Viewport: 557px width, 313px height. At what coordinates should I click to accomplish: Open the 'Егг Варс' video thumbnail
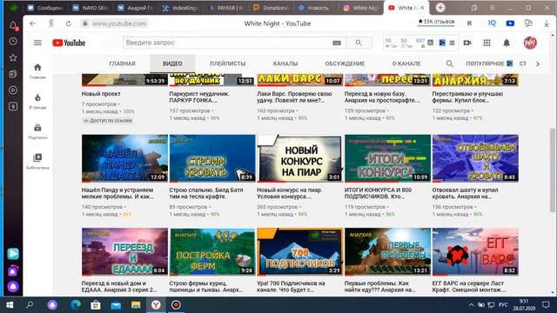475,252
